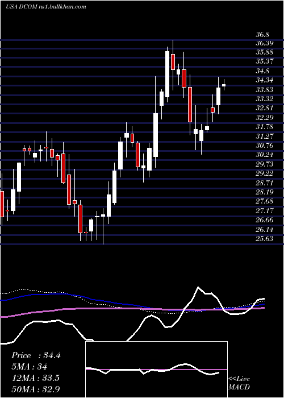Click the 30.76 price axis label
284x398 pixels.
coord(265,146)
